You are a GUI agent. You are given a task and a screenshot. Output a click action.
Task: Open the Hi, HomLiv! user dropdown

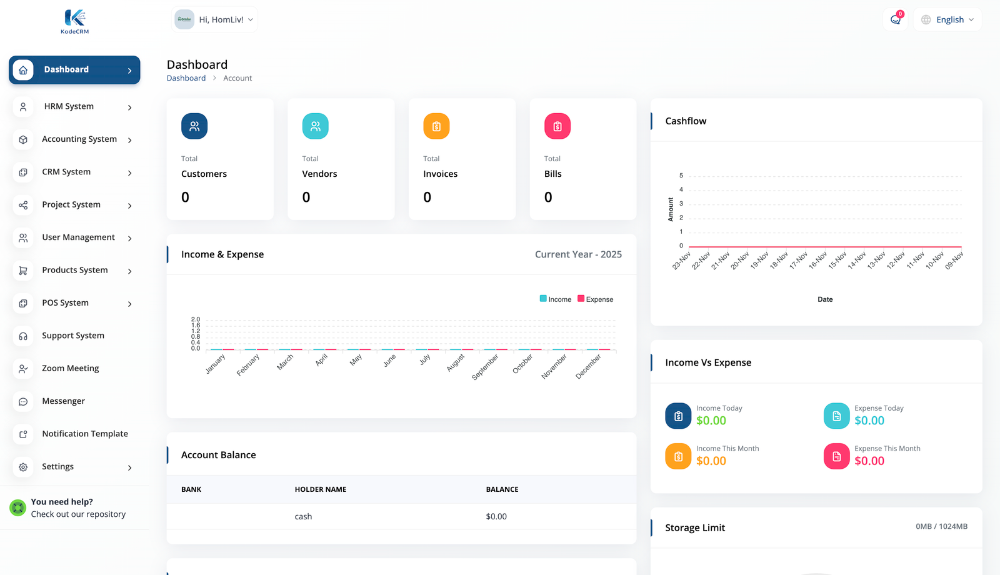(x=214, y=19)
